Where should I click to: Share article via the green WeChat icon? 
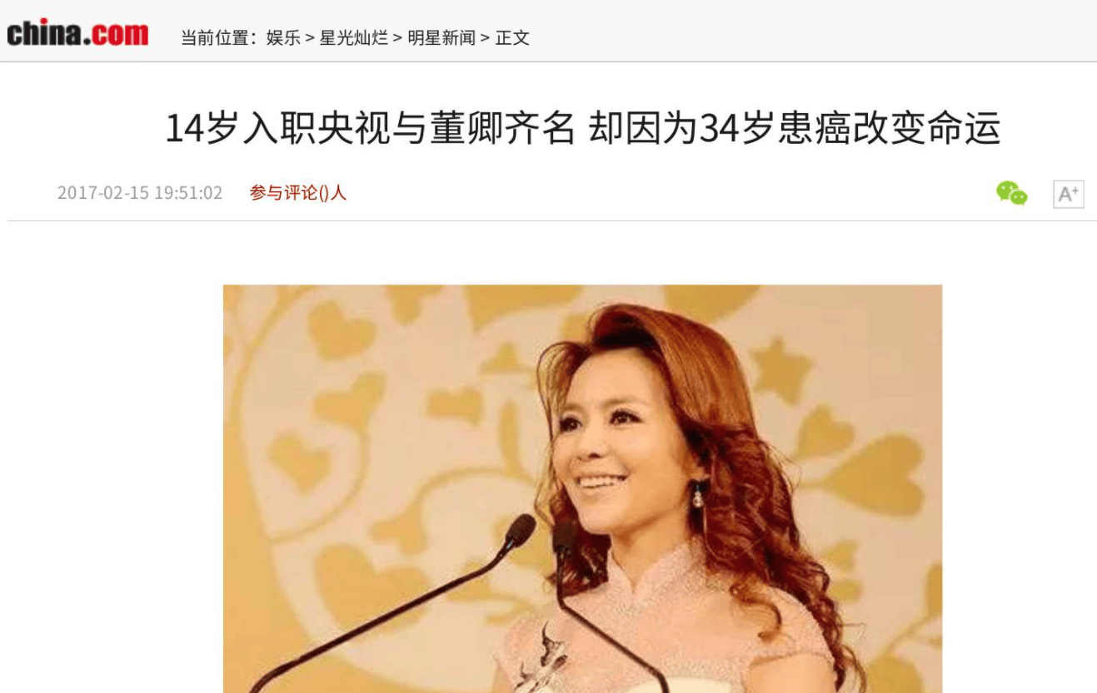click(1011, 193)
